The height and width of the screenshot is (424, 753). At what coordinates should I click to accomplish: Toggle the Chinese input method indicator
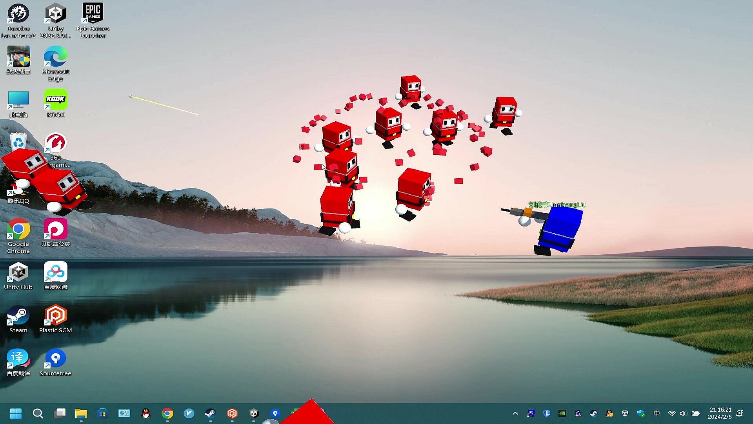(657, 413)
